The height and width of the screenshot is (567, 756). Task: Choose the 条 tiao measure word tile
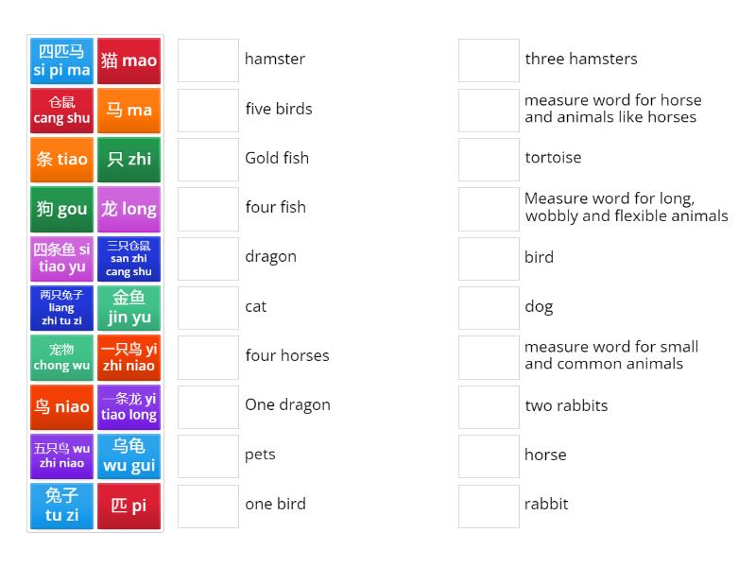(60, 160)
